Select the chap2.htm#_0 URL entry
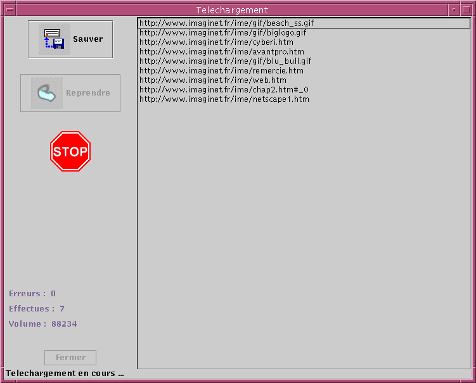This screenshot has height=383, width=476. click(224, 90)
